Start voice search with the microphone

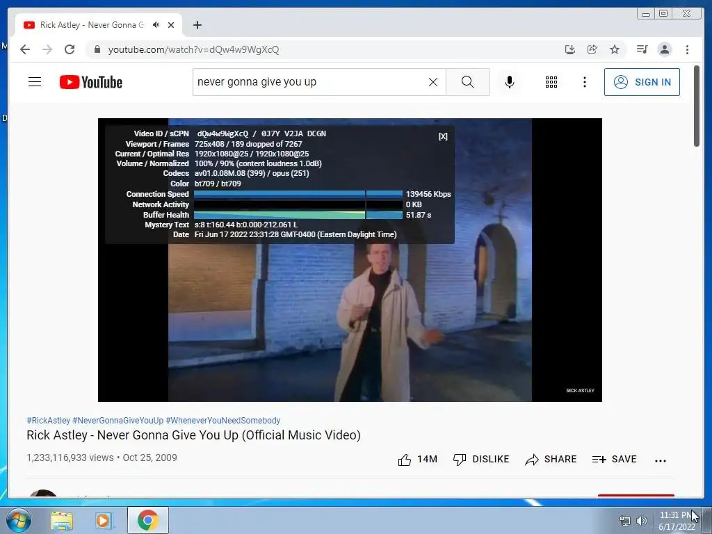(x=510, y=82)
